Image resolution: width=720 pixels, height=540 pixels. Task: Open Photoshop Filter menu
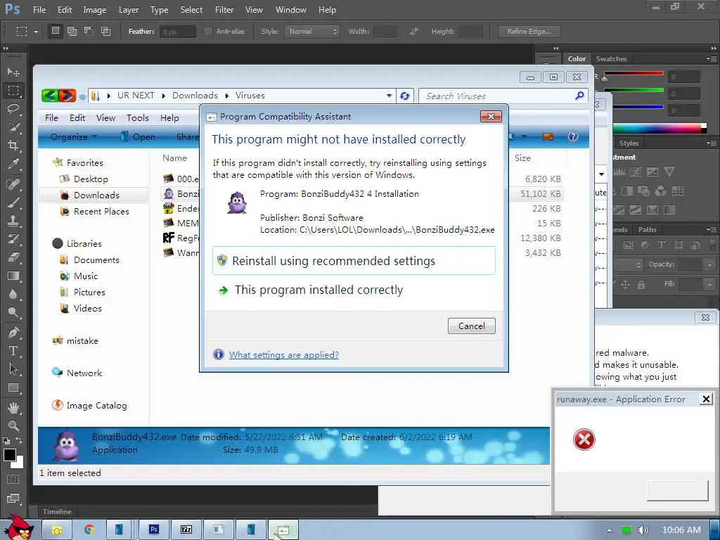tap(224, 10)
